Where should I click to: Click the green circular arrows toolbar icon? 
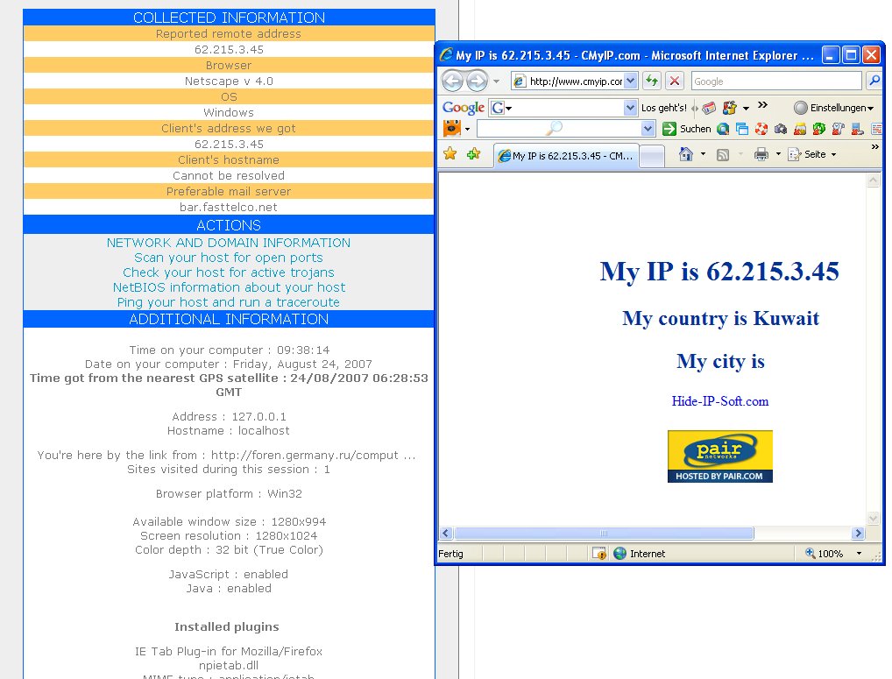(818, 129)
